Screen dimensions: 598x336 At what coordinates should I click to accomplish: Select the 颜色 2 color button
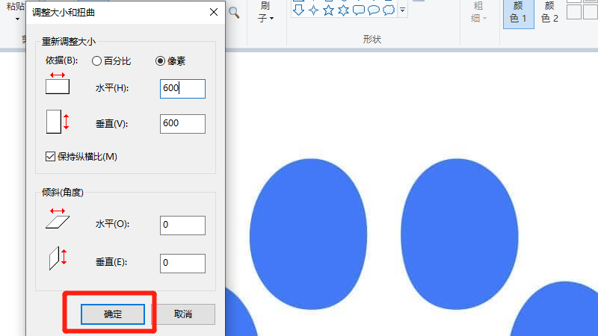pyautogui.click(x=549, y=12)
